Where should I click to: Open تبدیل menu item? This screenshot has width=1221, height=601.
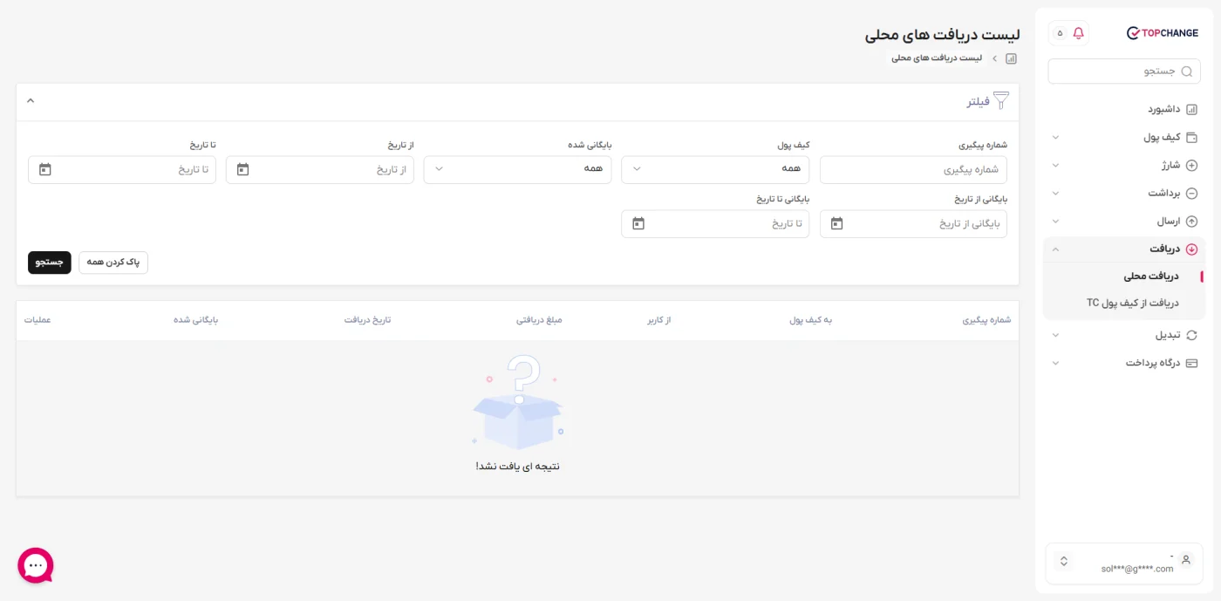pyautogui.click(x=1124, y=335)
